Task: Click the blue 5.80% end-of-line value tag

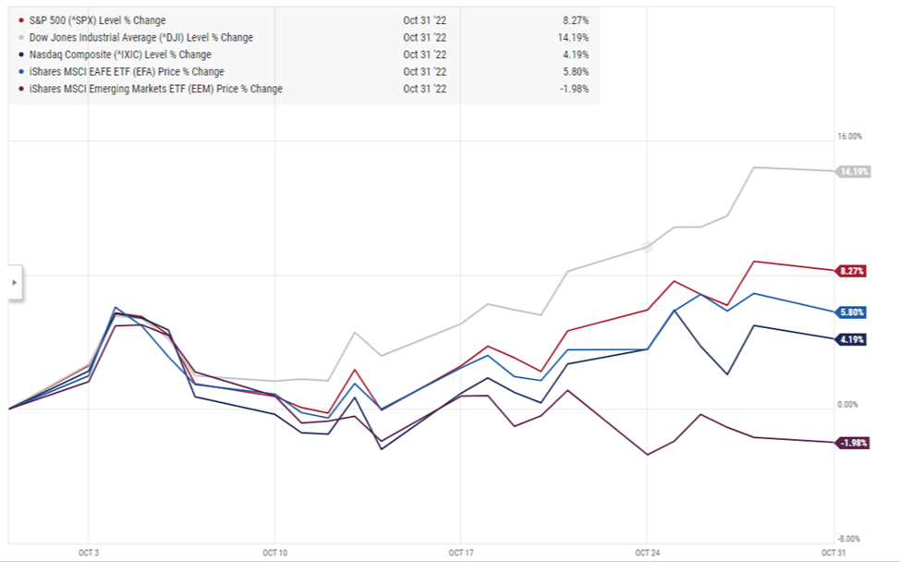Action: click(851, 312)
